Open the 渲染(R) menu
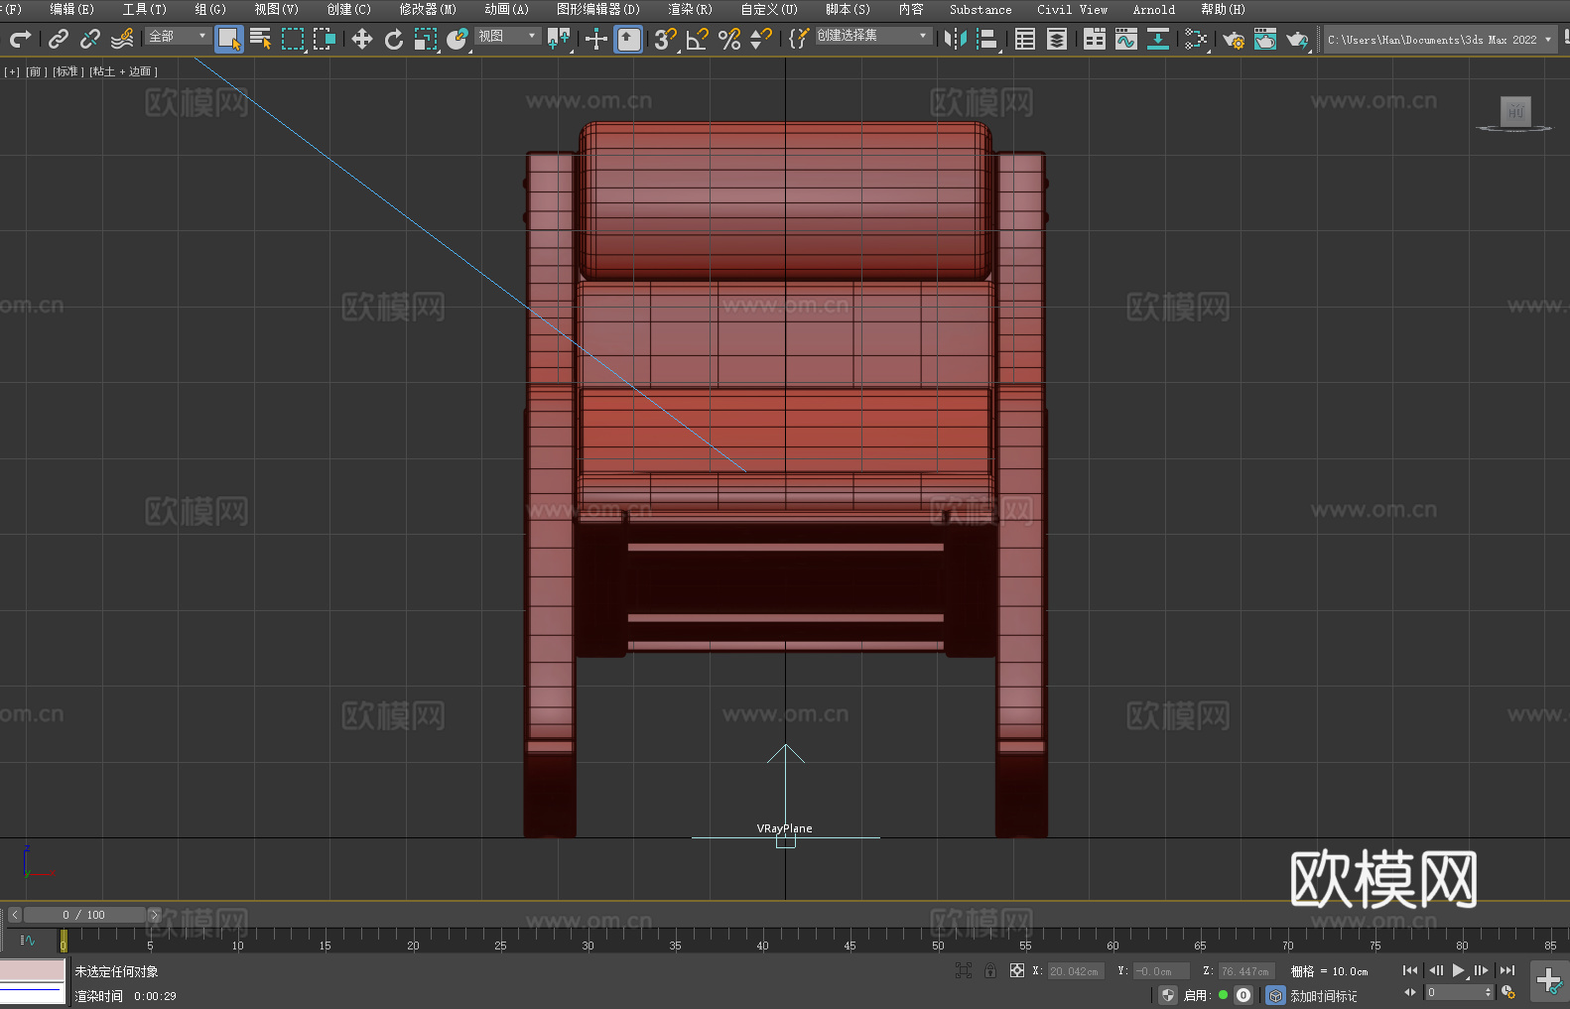Screen dimensions: 1570x1009 [x=690, y=9]
